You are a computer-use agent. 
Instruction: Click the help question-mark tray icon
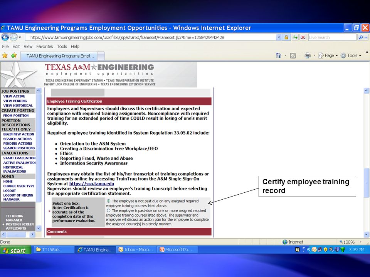(297, 250)
